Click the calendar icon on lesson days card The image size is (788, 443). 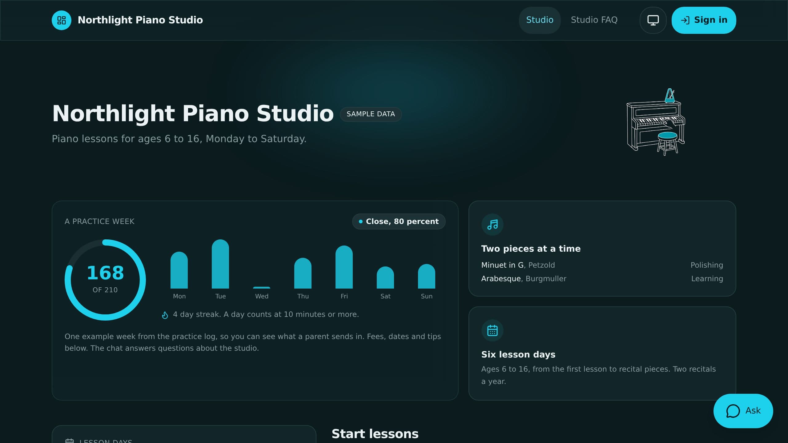coord(492,330)
